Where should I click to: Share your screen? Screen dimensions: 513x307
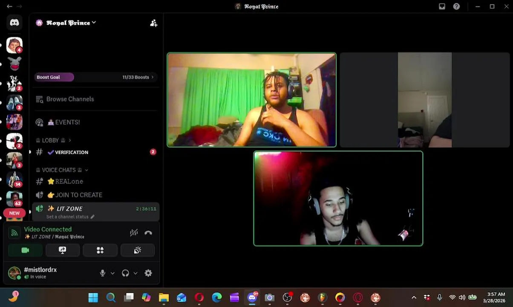point(63,250)
